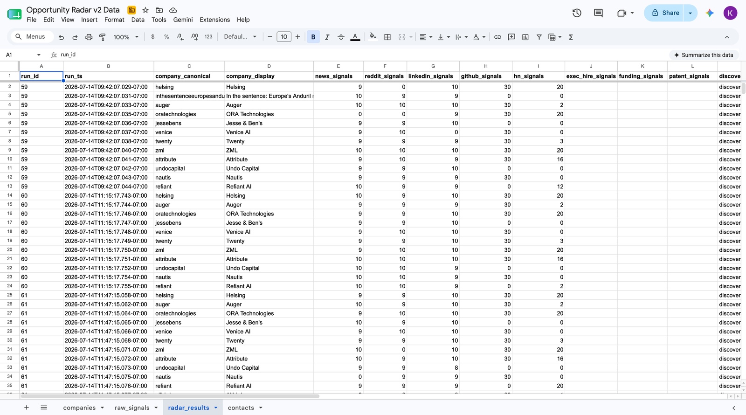Open Gemini sparkle icon beside Share

click(710, 13)
